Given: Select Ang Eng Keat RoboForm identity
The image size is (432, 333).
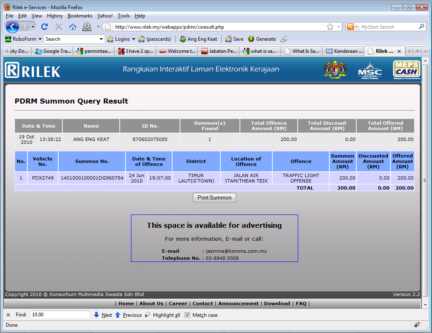Looking at the screenshot, I should pos(198,39).
